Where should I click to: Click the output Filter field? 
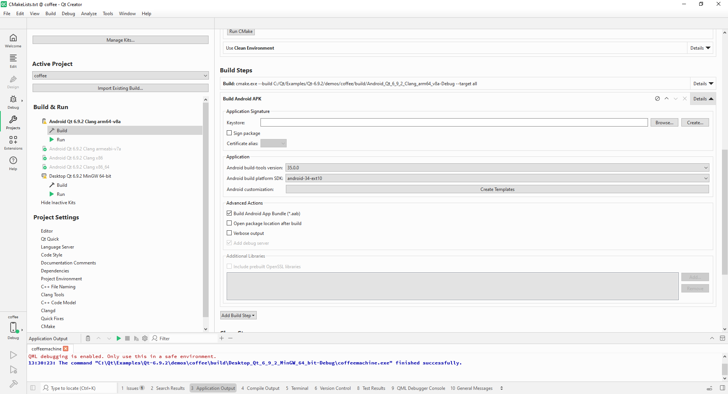(x=184, y=338)
